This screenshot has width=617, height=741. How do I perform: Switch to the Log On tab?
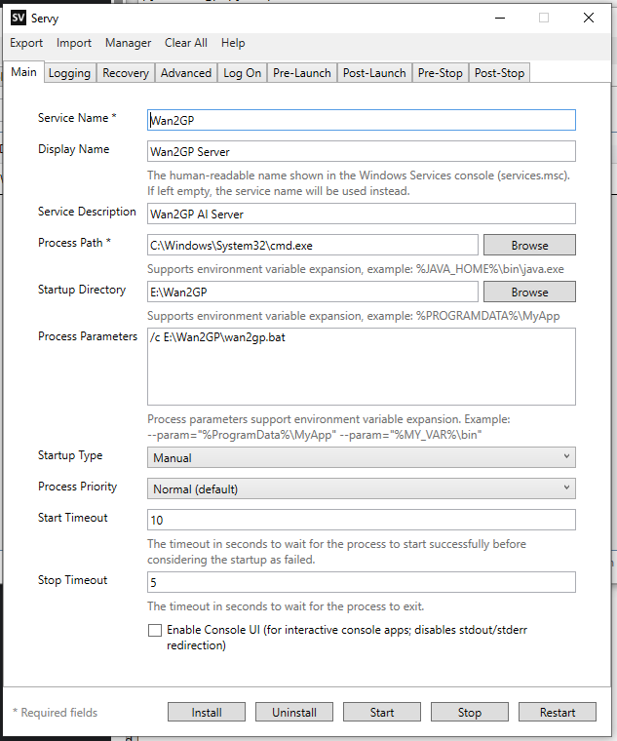(x=243, y=73)
